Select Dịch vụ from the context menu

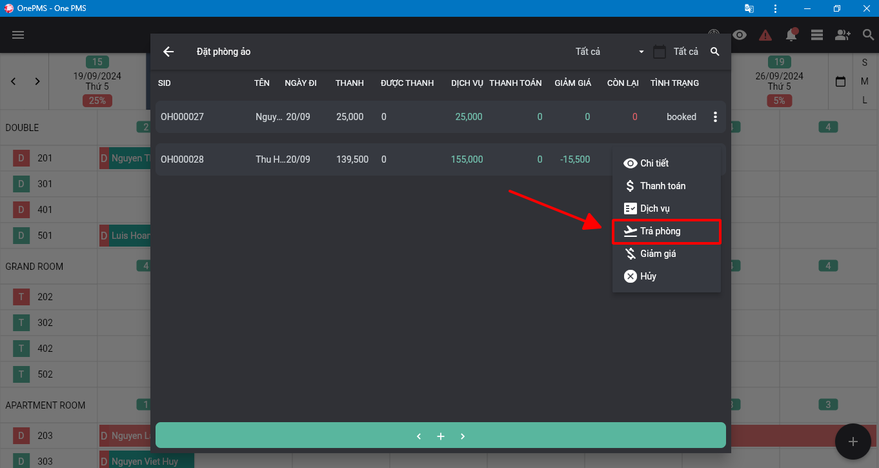click(x=667, y=209)
